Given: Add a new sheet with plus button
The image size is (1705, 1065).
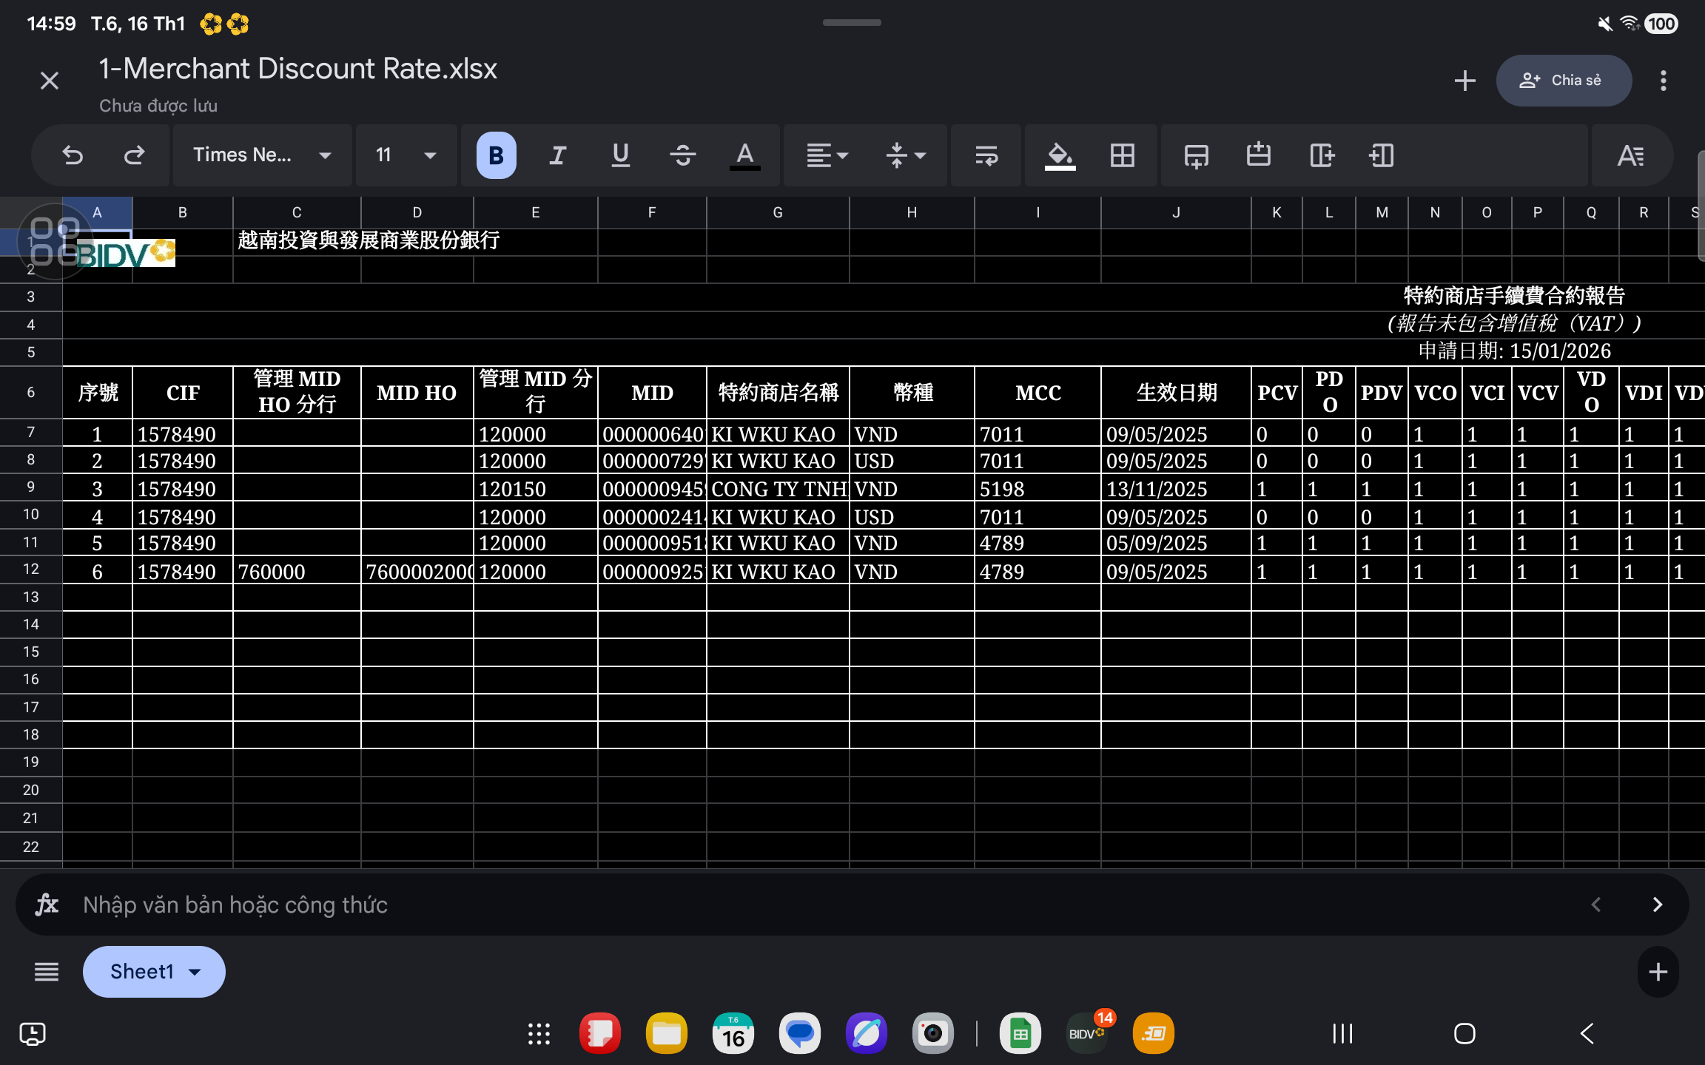Looking at the screenshot, I should [x=1658, y=971].
